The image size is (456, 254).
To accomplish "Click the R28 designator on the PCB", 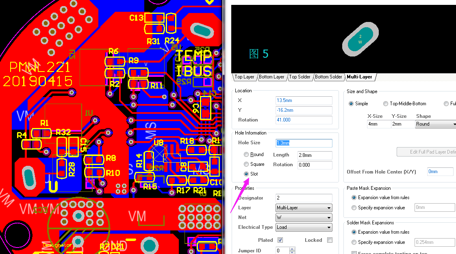I will pyautogui.click(x=72, y=169).
